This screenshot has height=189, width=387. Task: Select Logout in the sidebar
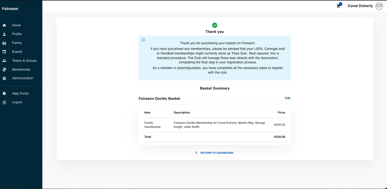17,102
